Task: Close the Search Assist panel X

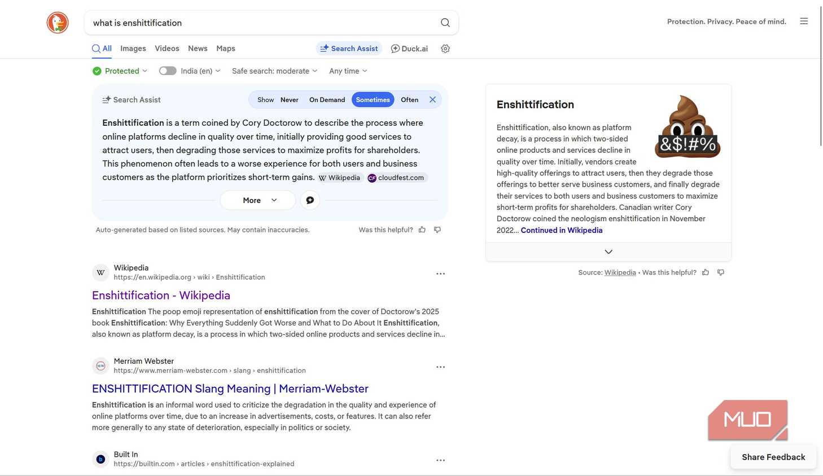Action: (432, 100)
